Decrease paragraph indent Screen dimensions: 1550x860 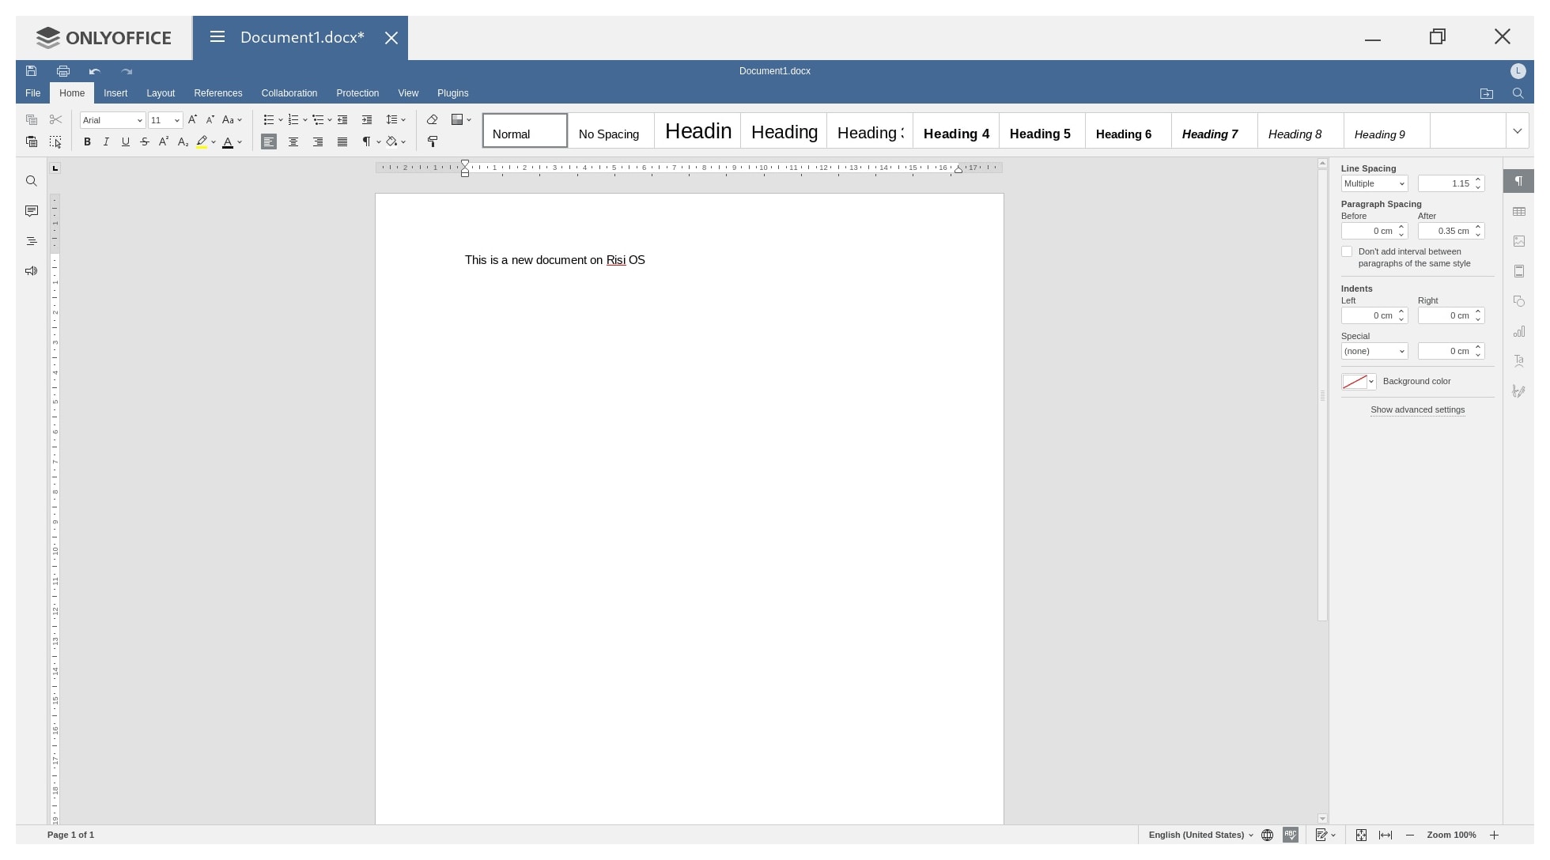(x=342, y=120)
